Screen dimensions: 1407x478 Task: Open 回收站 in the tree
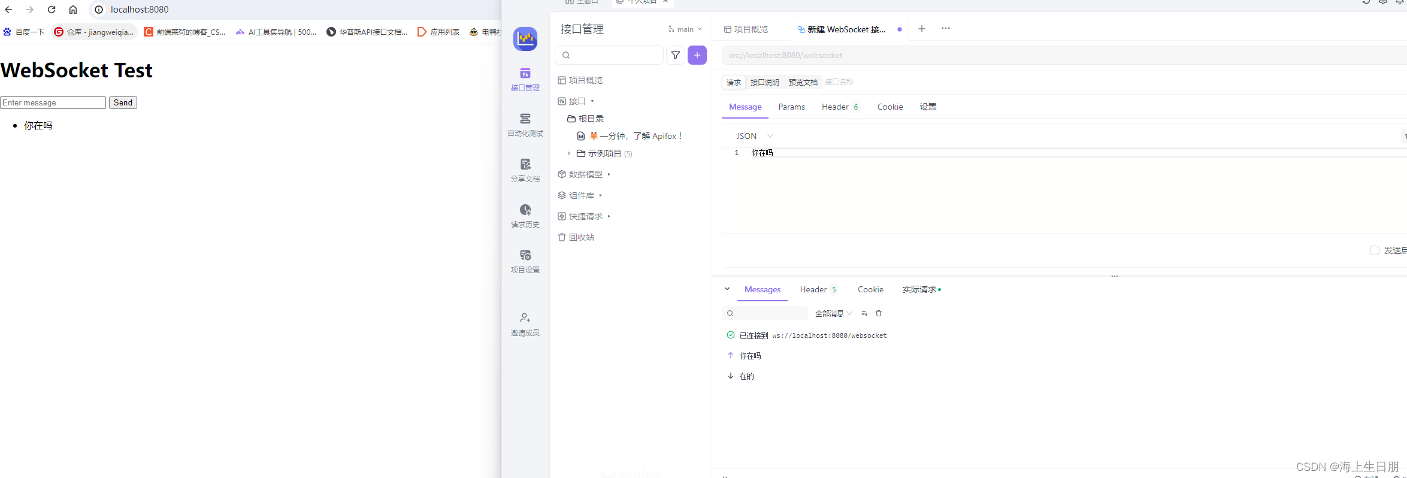point(576,237)
